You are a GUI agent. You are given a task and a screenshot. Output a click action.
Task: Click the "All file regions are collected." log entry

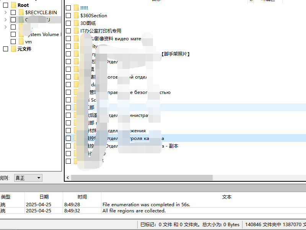click(134, 211)
